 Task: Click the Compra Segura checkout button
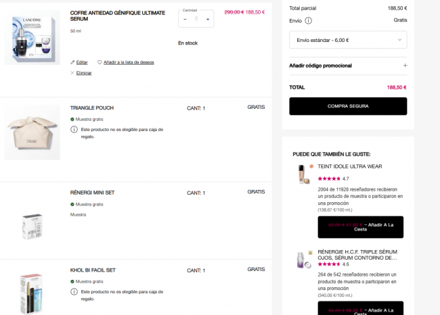348,106
